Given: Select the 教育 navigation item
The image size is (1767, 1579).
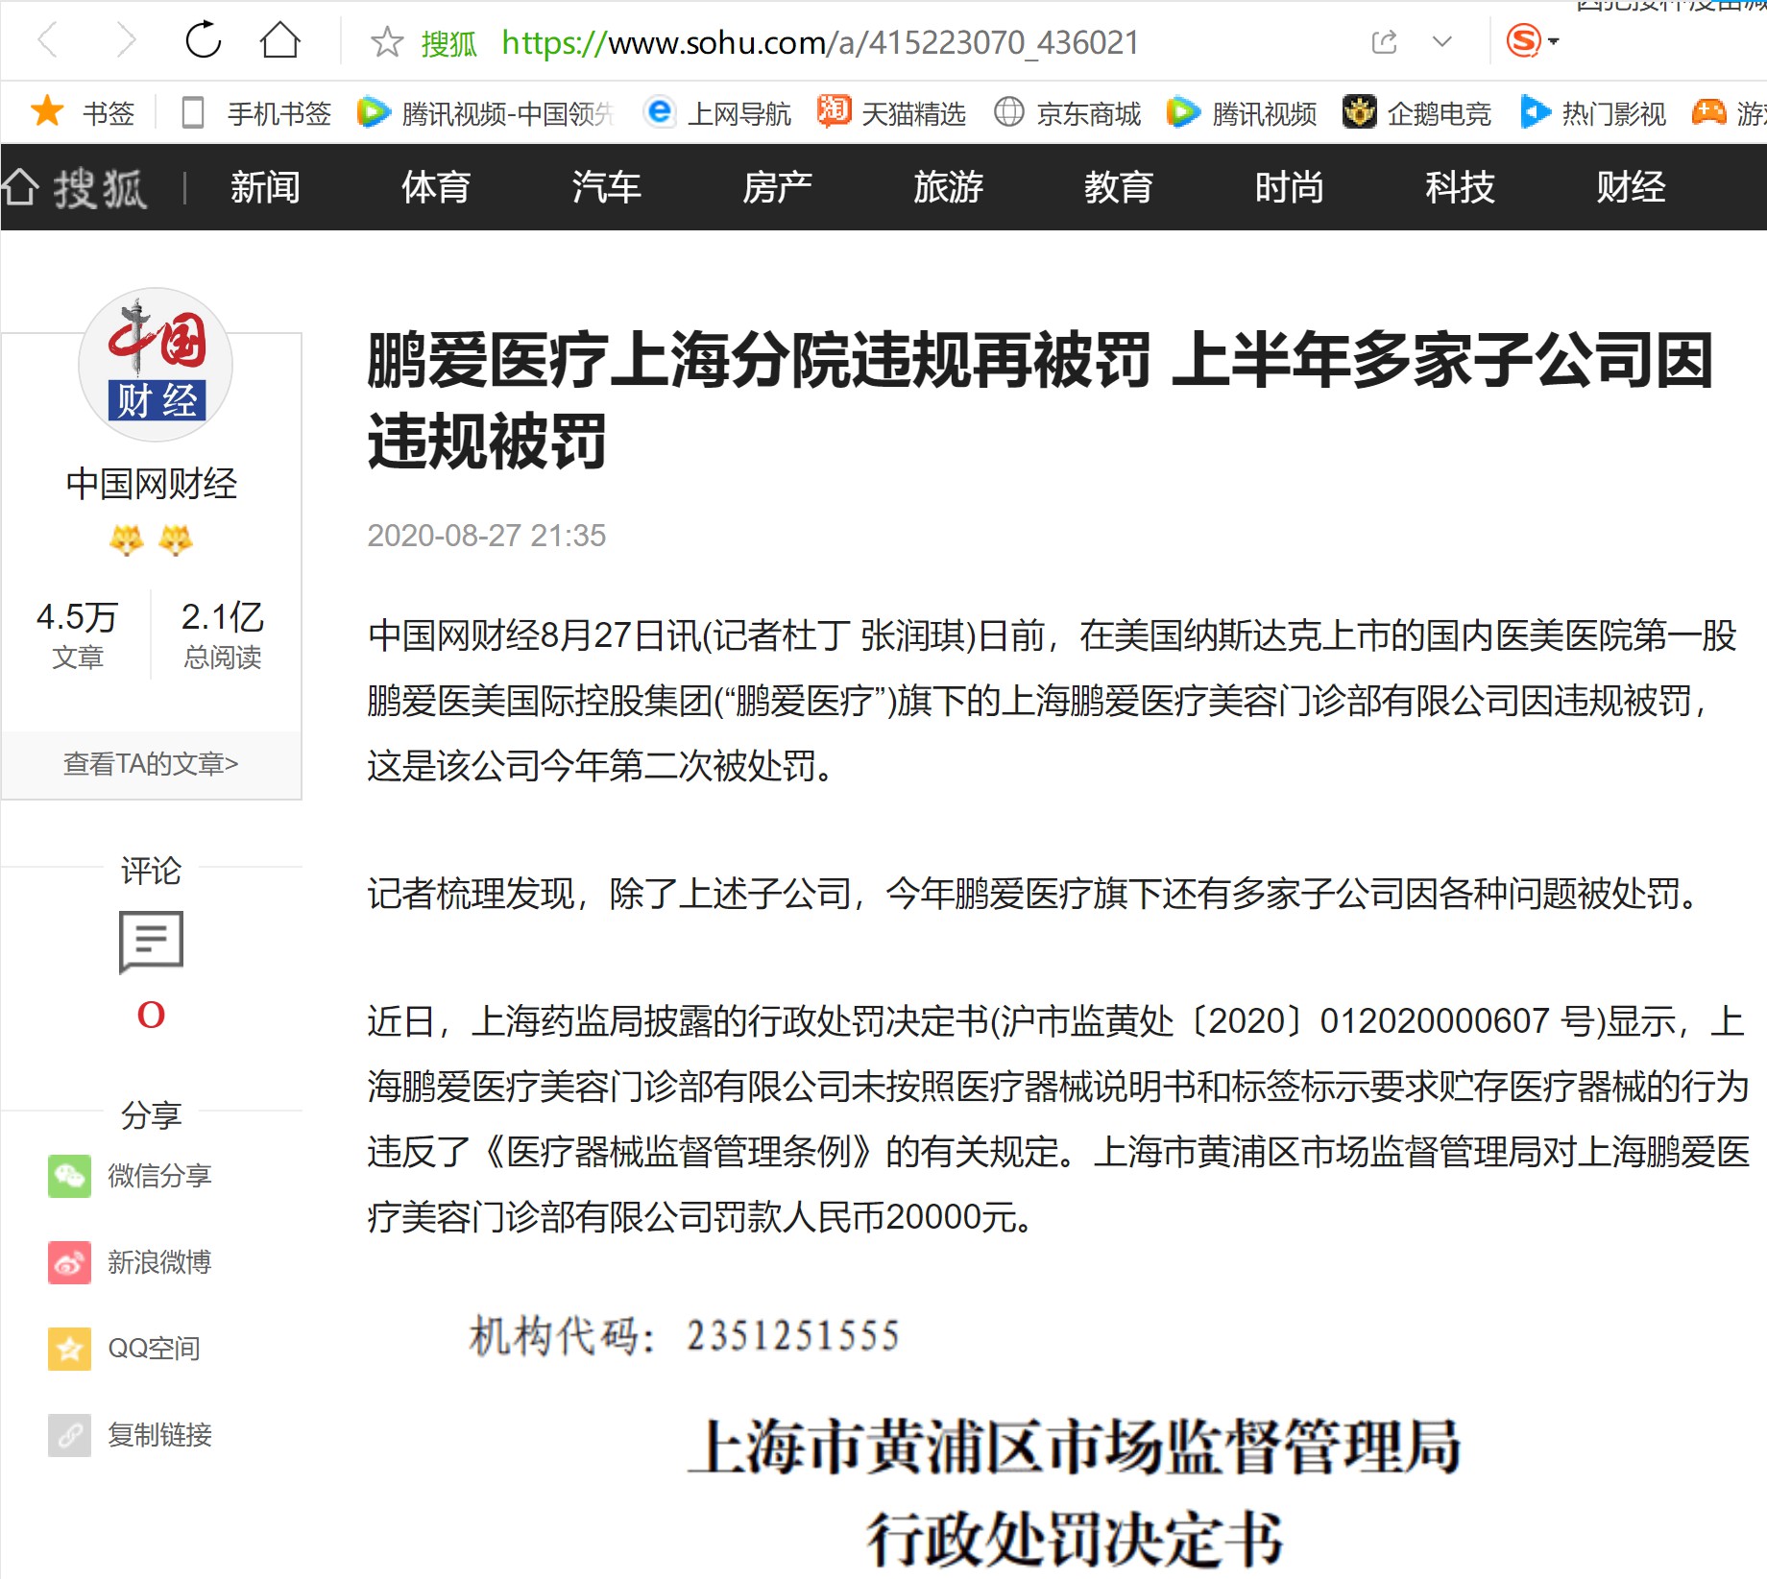Looking at the screenshot, I should (x=1119, y=187).
